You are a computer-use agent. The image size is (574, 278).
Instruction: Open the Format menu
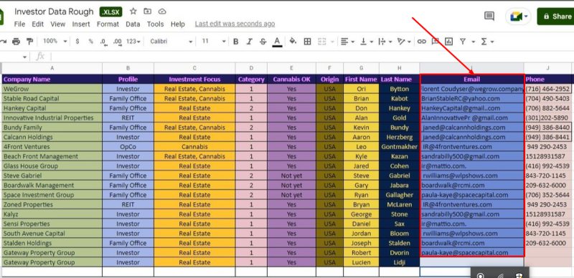[x=108, y=24]
